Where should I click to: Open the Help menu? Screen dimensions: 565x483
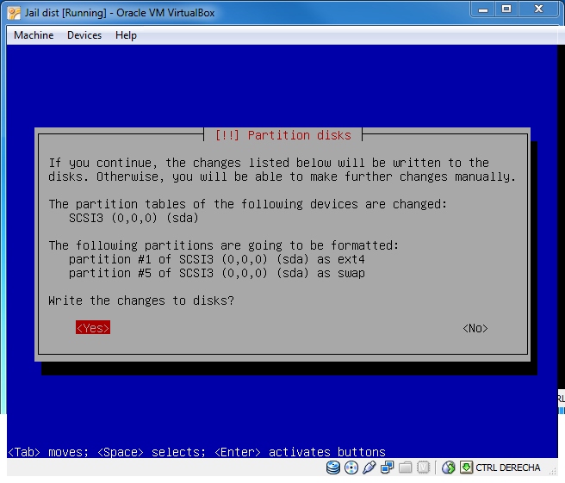pyautogui.click(x=126, y=35)
